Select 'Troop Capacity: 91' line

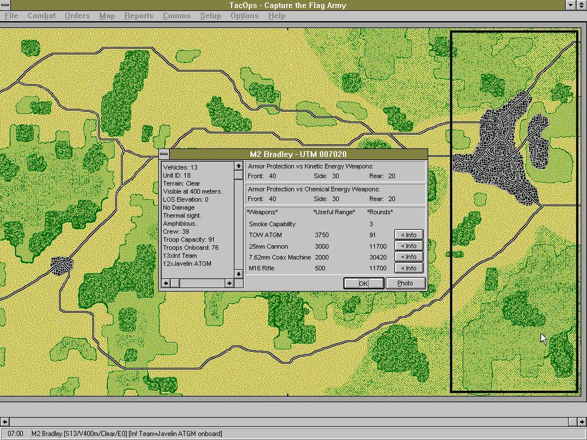coord(189,239)
